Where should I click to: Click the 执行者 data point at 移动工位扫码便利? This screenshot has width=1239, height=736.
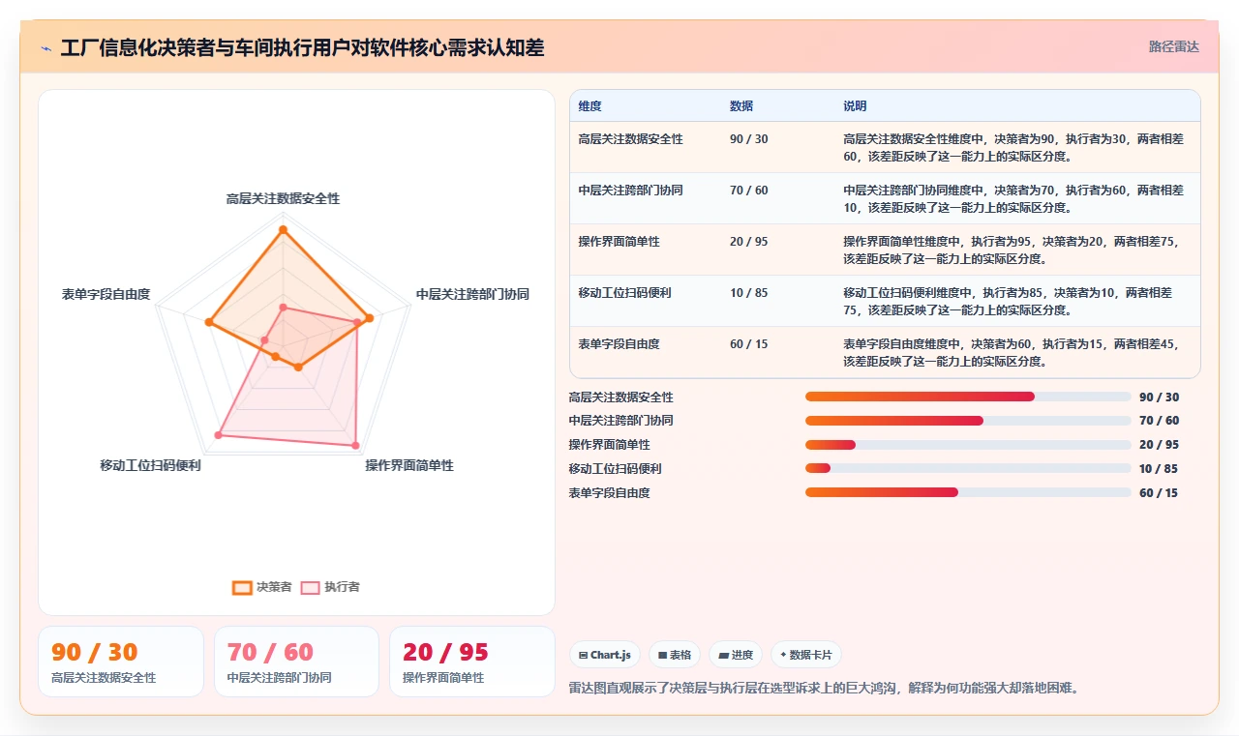click(218, 436)
